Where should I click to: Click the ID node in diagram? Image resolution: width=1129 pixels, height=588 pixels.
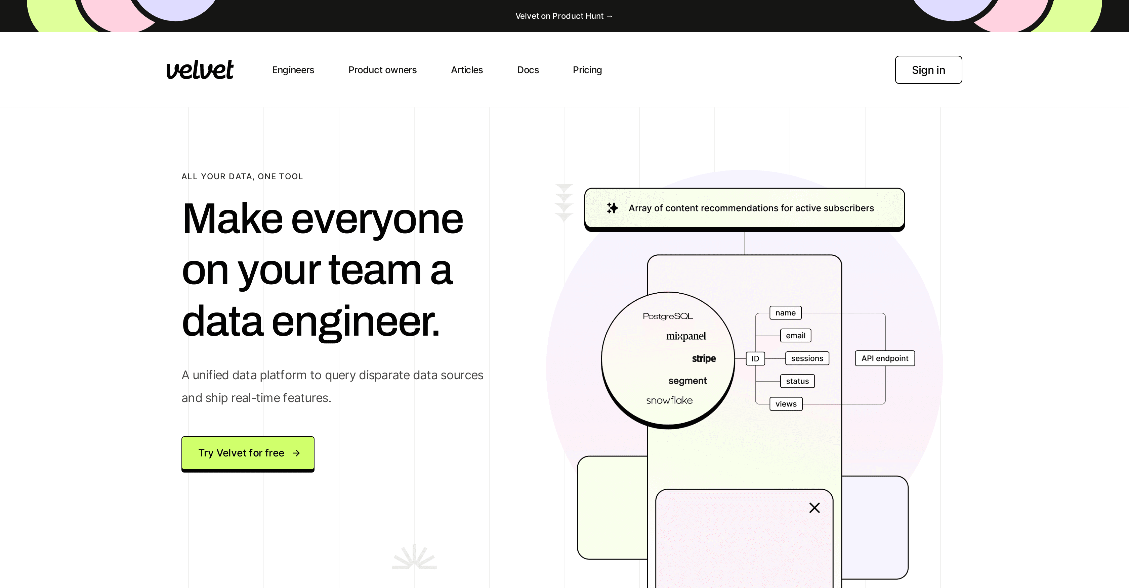click(x=755, y=358)
